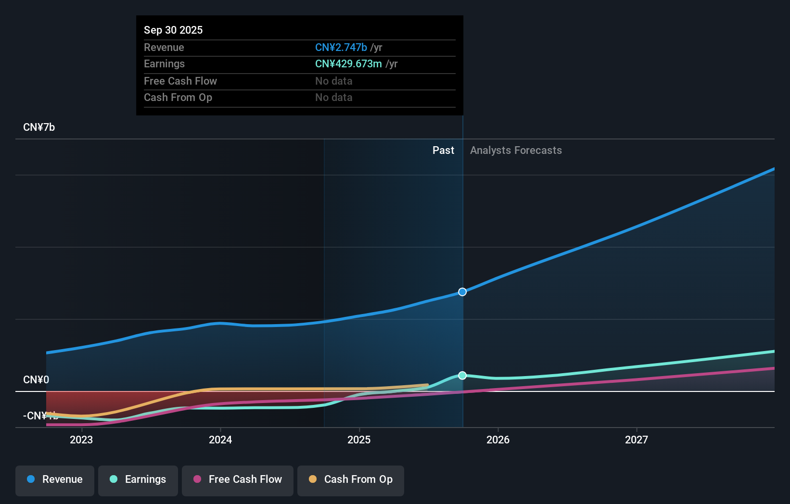Switch to the Past section of chart
Screen dimensions: 790x504
point(443,151)
